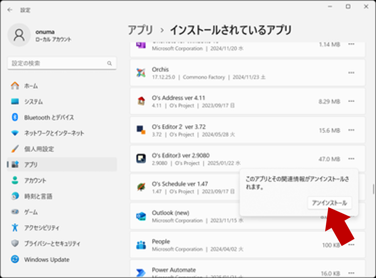Click the apps list vertical scrollbar
Image resolution: width=376 pixels, height=278 pixels.
tap(373, 189)
